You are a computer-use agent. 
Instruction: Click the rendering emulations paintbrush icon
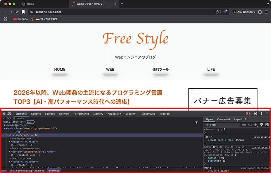pyautogui.click(x=261, y=125)
